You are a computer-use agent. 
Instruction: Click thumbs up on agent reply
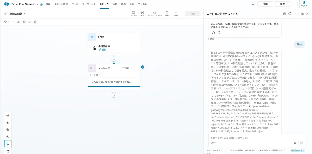[x=213, y=33]
